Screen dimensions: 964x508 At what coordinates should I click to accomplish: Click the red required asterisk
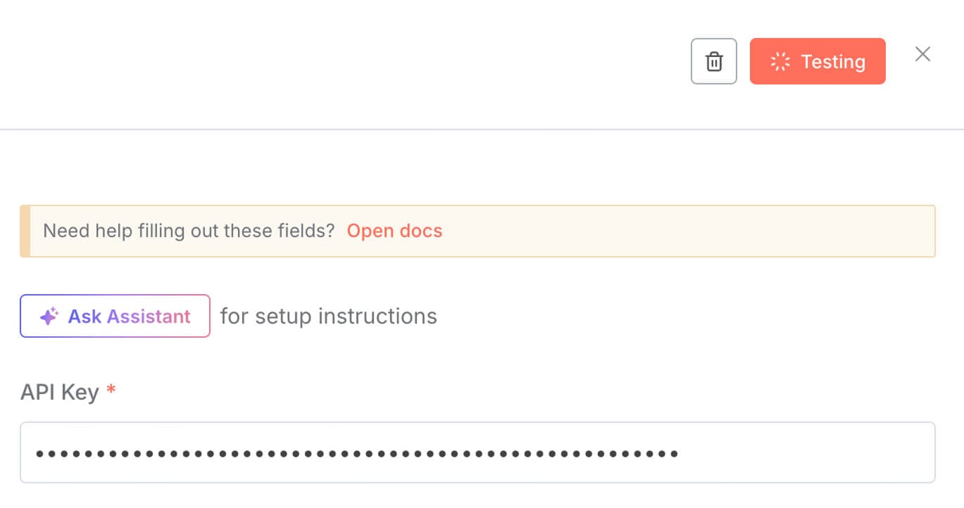click(x=111, y=390)
